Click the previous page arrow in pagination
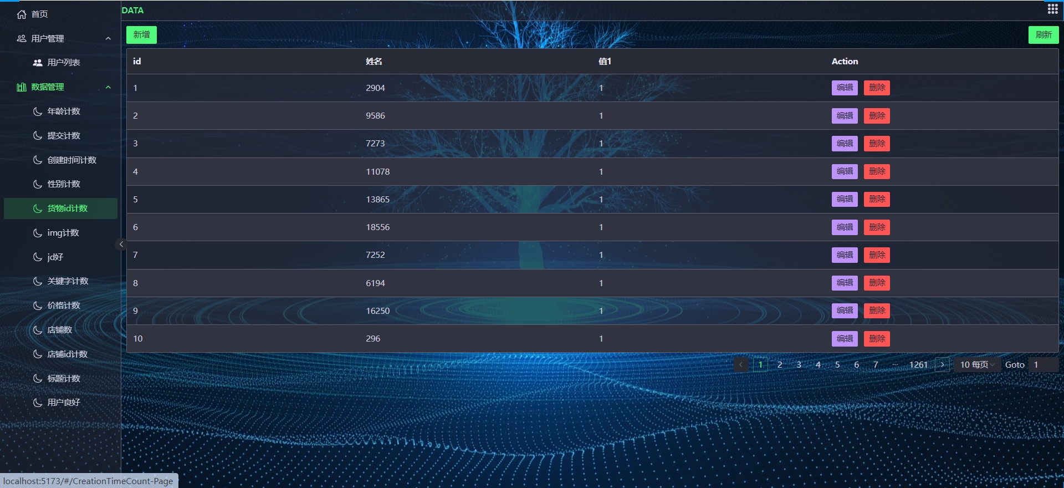This screenshot has width=1064, height=488. (741, 365)
